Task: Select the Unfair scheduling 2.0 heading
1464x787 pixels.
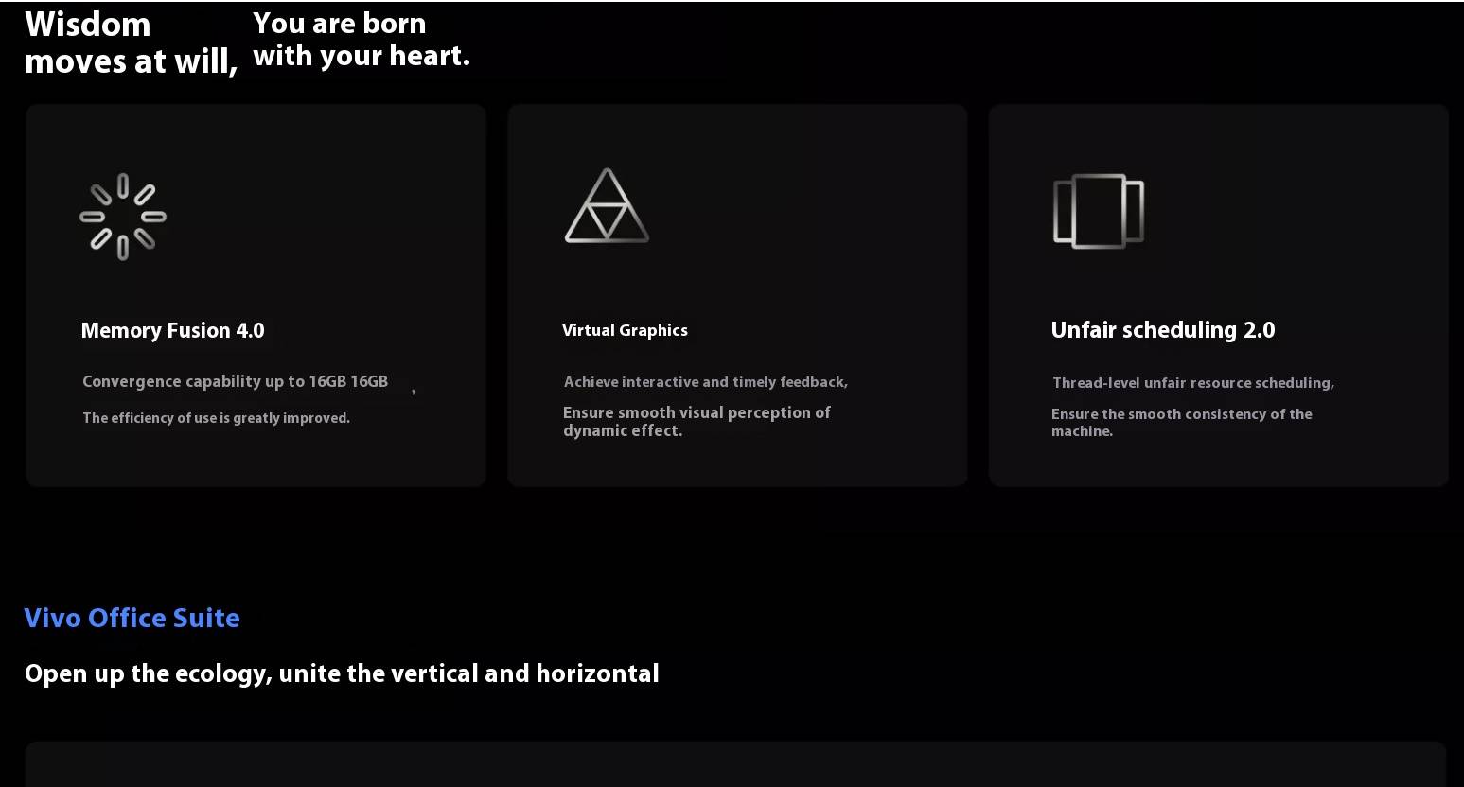Action: (1163, 330)
